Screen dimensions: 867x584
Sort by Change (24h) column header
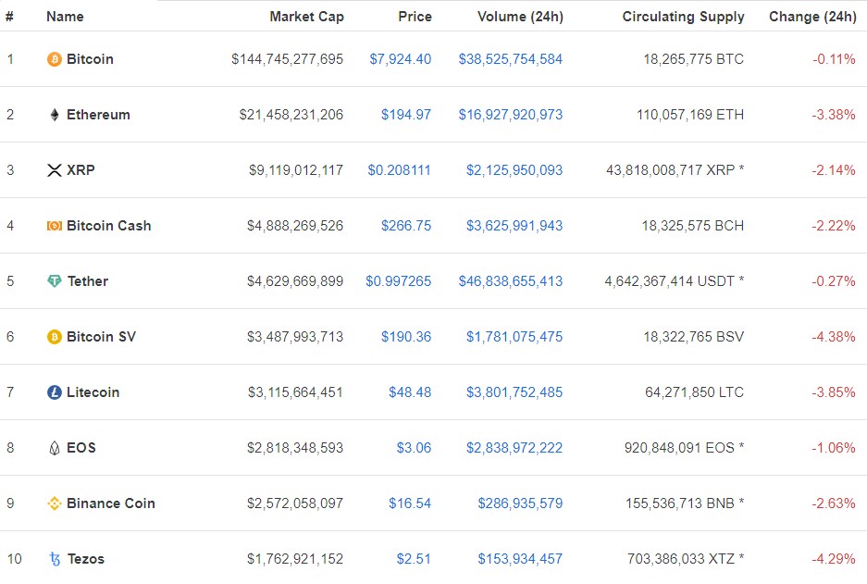pyautogui.click(x=812, y=17)
